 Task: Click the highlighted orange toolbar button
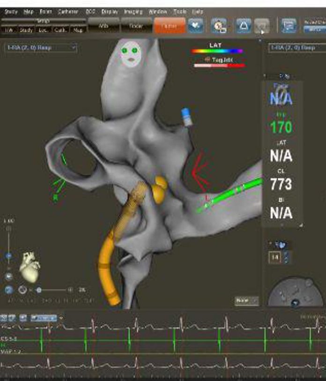(x=169, y=26)
